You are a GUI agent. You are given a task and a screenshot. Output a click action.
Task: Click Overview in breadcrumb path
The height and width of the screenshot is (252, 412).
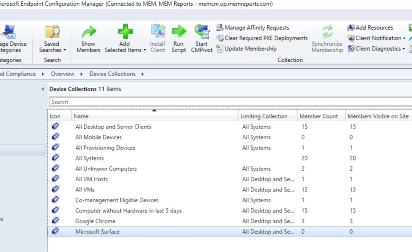[63, 74]
